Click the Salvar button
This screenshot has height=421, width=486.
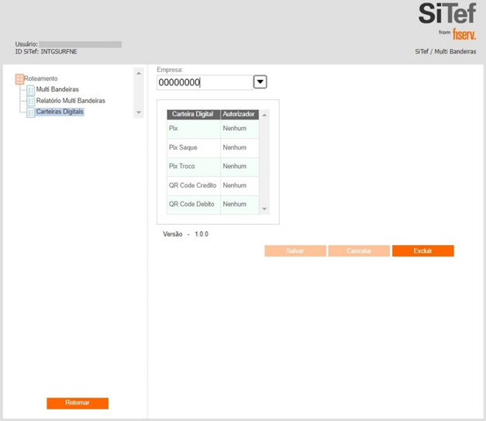(295, 251)
